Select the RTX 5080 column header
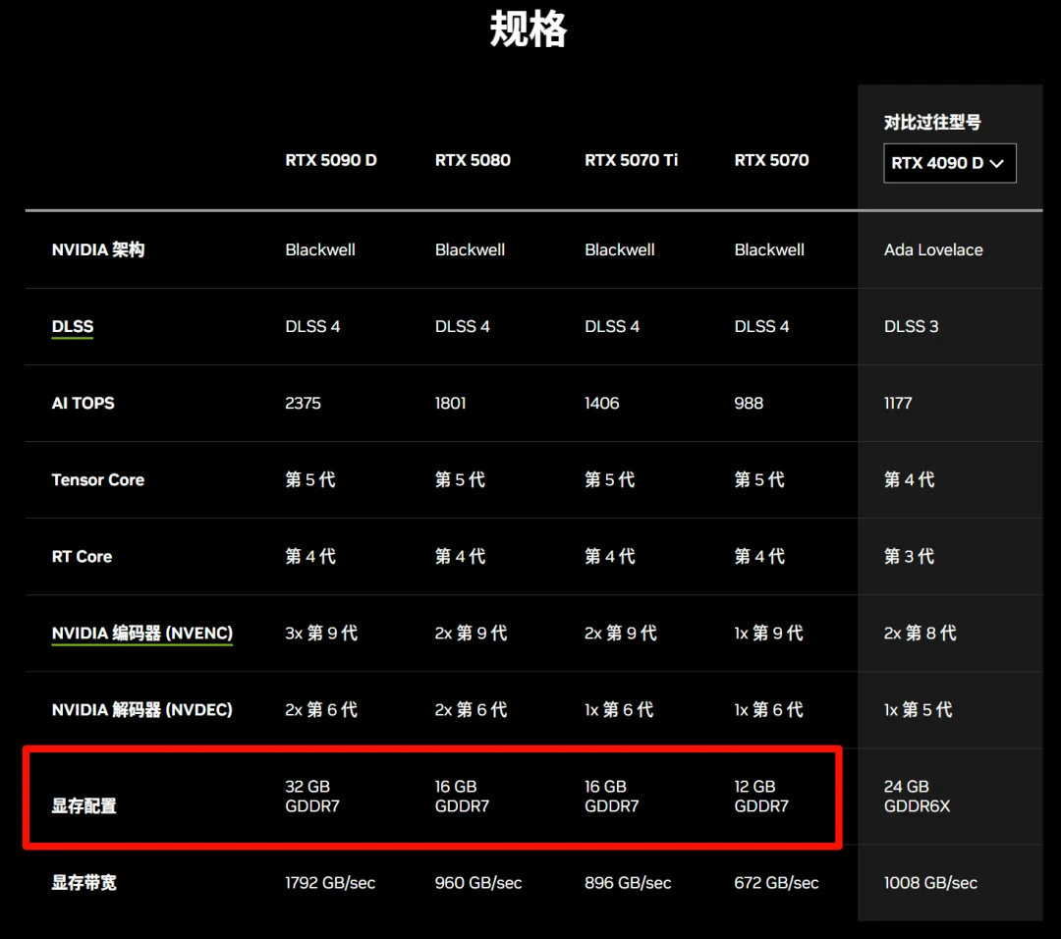Screen dimensions: 1061x939 coord(473,160)
